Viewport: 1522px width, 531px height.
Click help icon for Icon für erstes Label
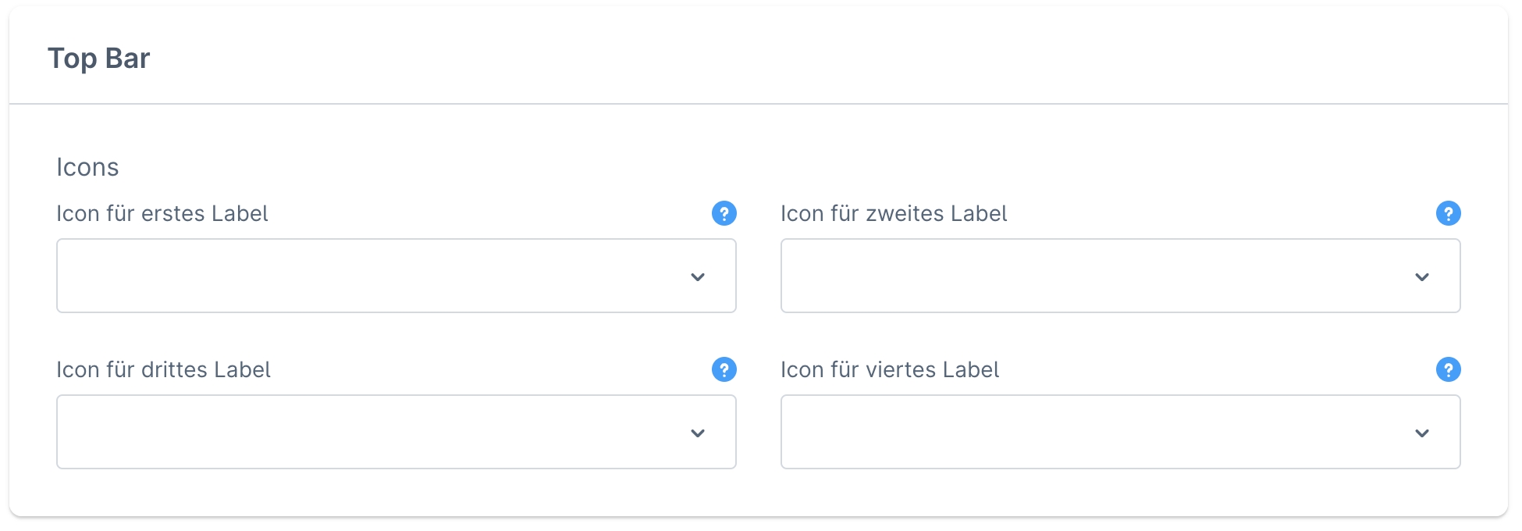click(x=724, y=213)
